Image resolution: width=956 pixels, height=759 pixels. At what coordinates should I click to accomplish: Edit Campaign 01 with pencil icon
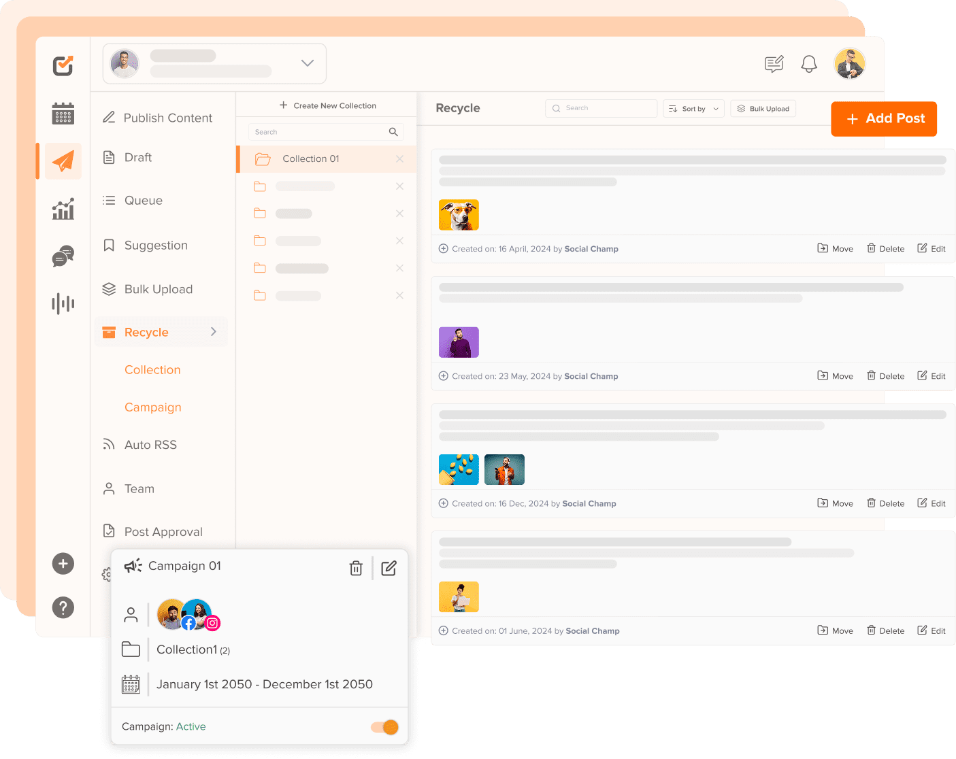point(389,568)
